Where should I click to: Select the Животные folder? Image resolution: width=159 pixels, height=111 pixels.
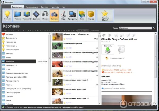(x=19, y=61)
